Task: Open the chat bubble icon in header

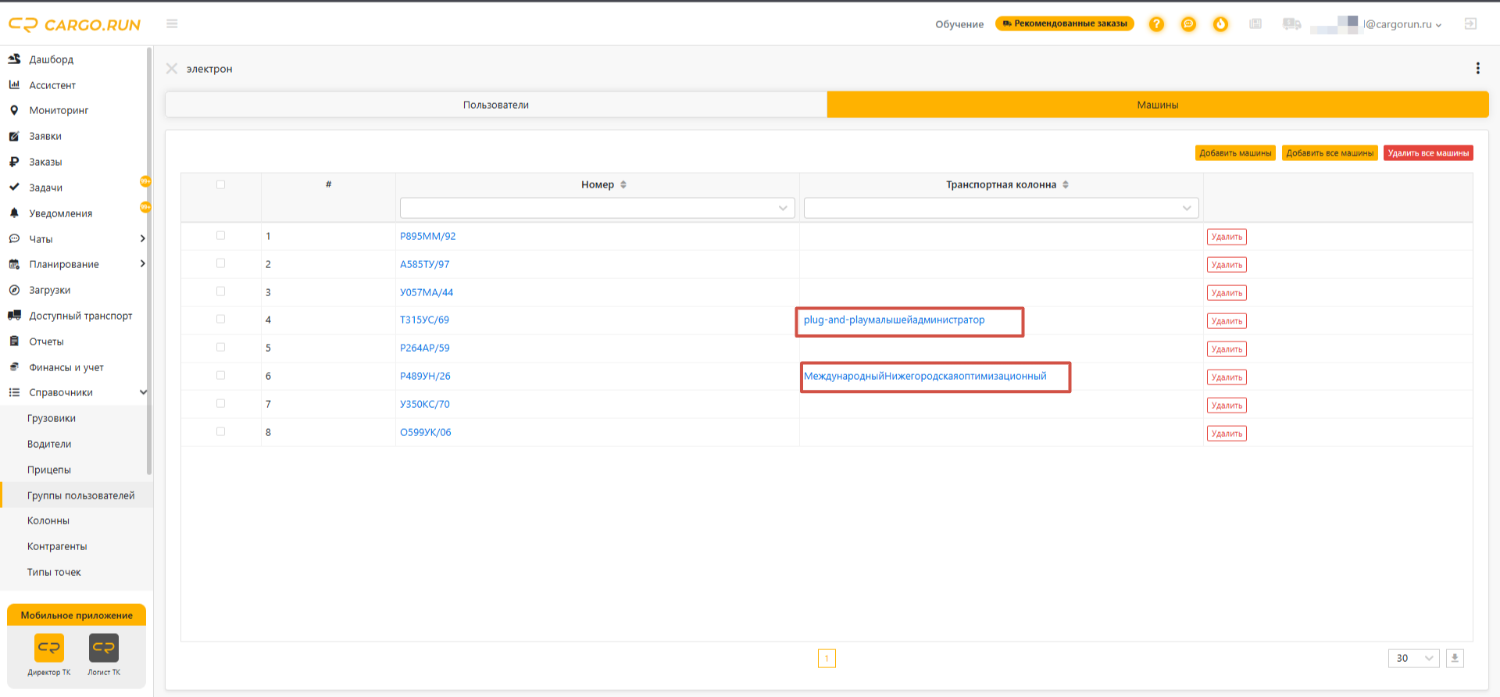Action: pos(1188,24)
